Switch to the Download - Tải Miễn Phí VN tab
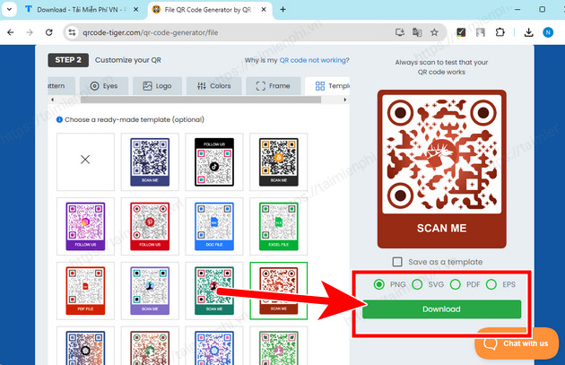 coord(83,10)
